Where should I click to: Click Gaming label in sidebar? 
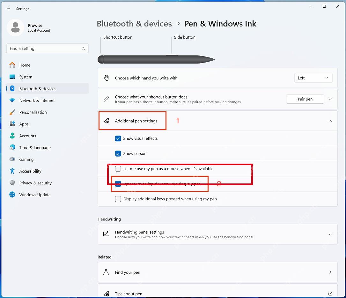(26, 160)
